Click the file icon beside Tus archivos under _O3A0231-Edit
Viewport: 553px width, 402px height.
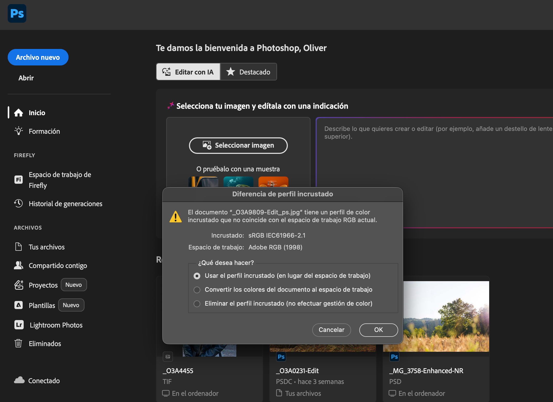(279, 393)
